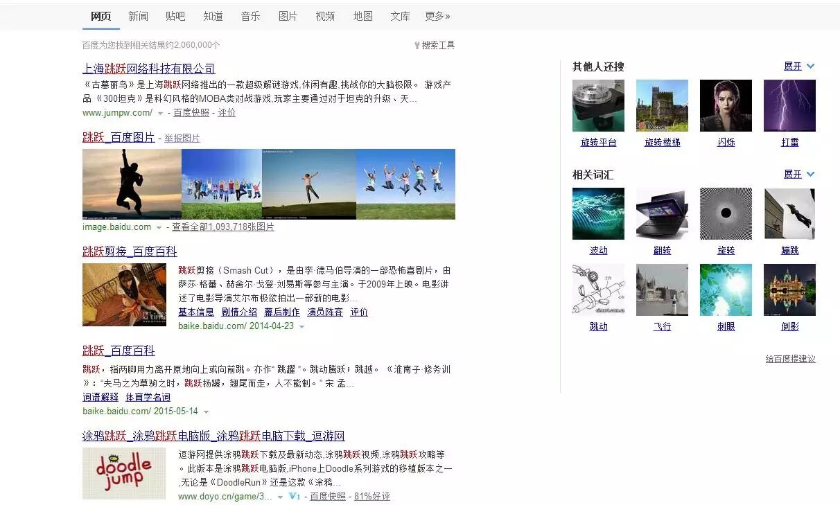Screen dimensions: 840x505
Task: Open 翻转 laptop thumbnail
Action: [662, 213]
